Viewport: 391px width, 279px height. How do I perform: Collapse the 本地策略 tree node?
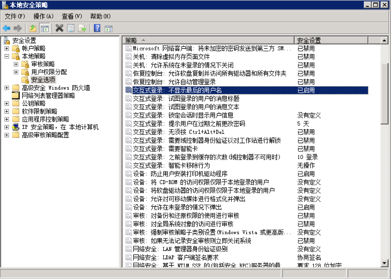(x=7, y=56)
